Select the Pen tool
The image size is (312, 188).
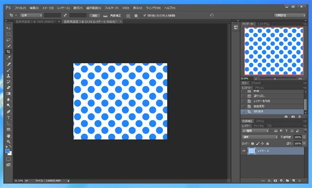tap(8, 111)
